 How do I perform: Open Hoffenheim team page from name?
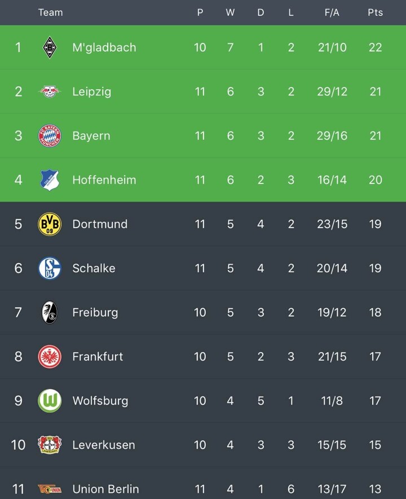click(104, 180)
